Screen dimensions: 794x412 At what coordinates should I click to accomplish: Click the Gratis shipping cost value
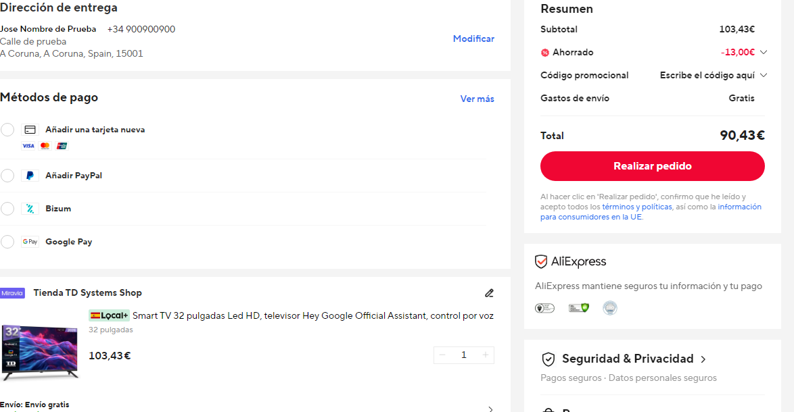click(x=741, y=98)
